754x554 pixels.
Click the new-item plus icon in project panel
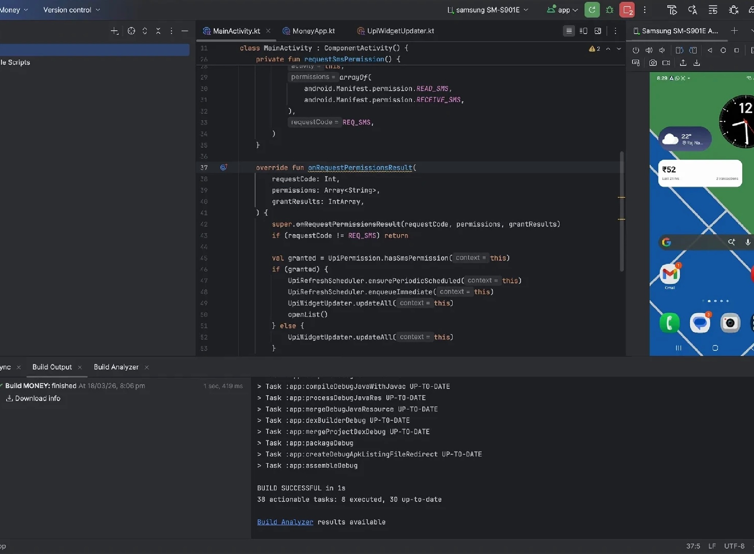click(115, 31)
